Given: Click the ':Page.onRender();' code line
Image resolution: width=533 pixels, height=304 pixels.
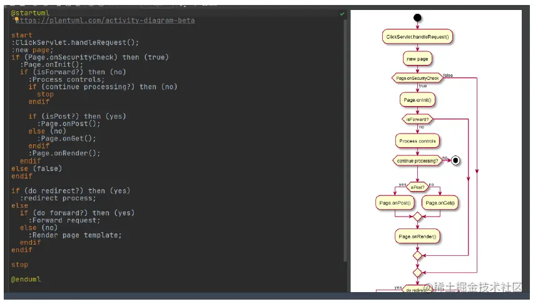Looking at the screenshot, I should (x=64, y=154).
